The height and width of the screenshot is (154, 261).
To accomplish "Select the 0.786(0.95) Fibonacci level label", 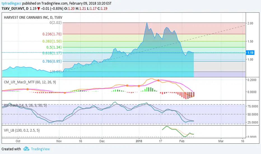I will [x=52, y=61].
